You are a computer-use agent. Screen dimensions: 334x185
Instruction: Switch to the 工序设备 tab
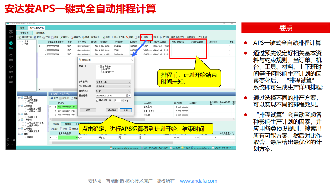pos(55,124)
